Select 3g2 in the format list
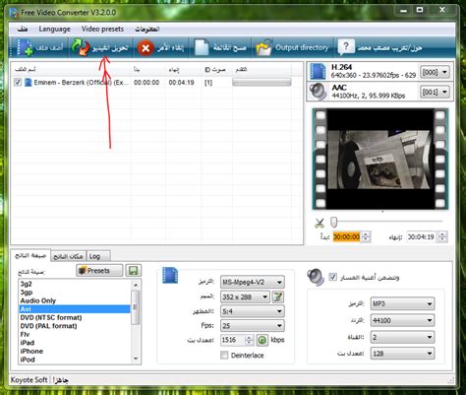The width and height of the screenshot is (466, 395). click(x=75, y=284)
